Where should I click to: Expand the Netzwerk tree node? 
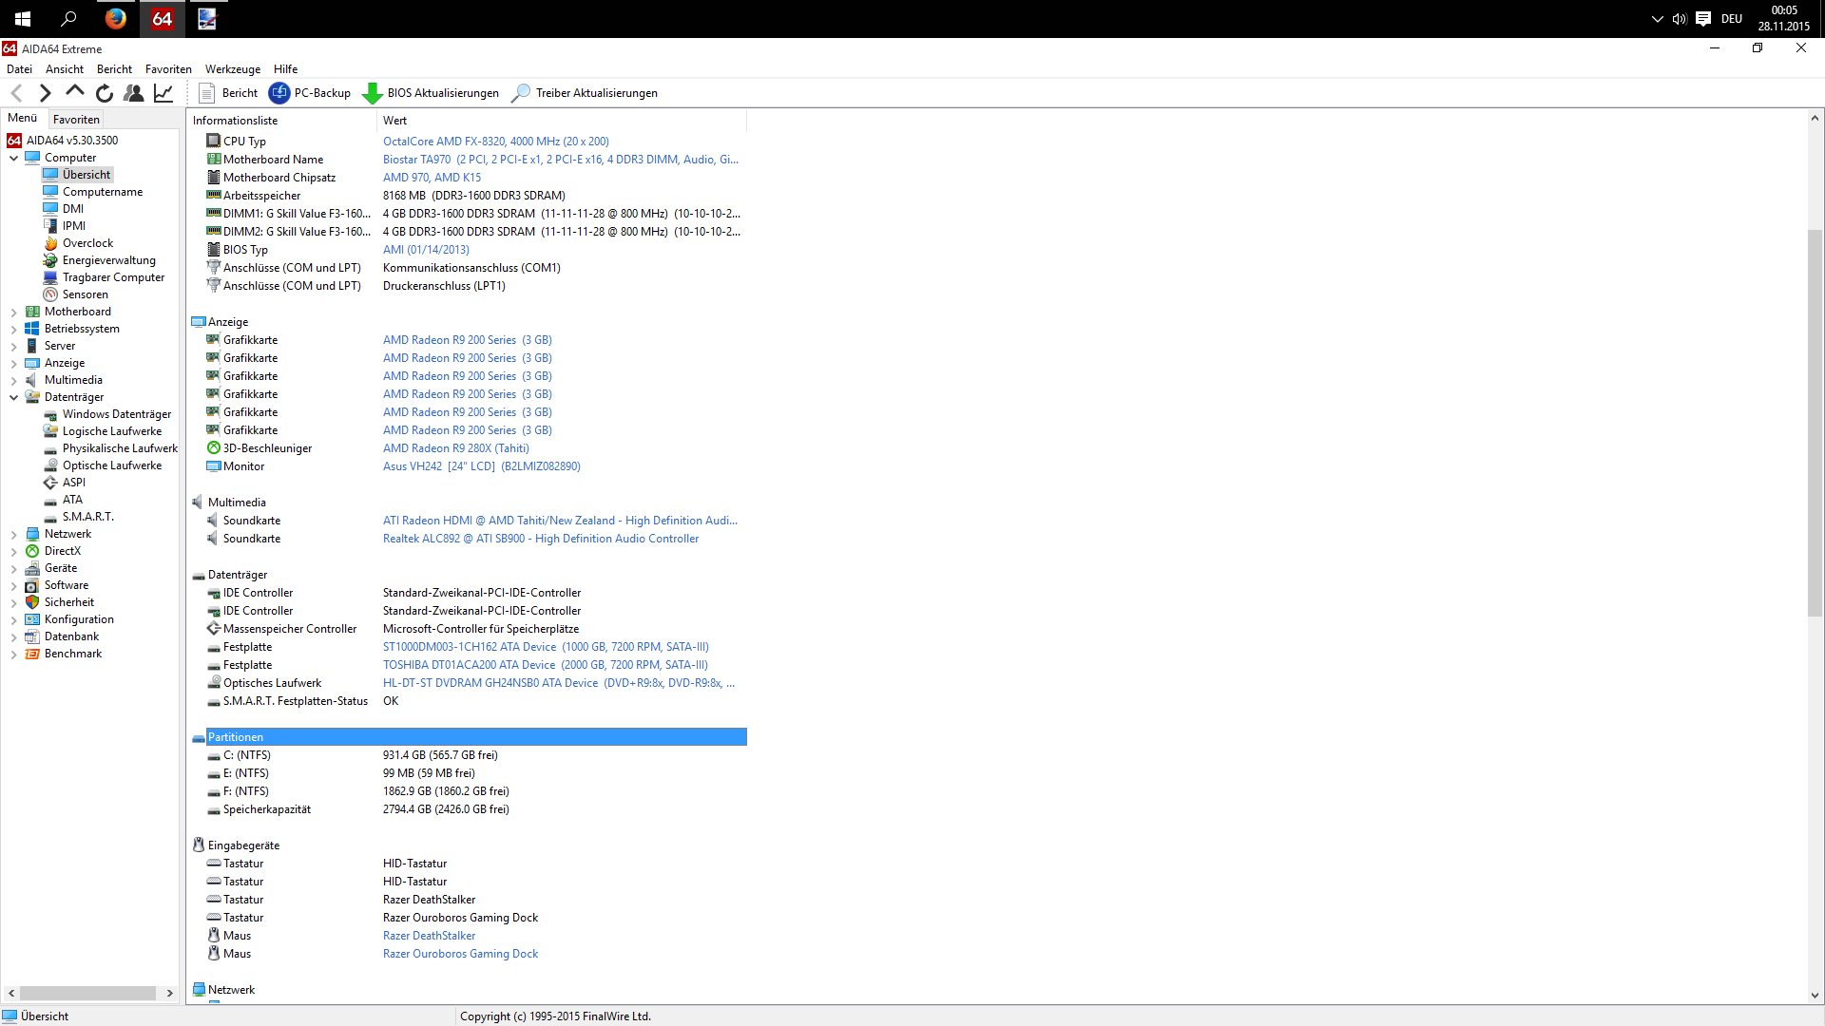click(14, 534)
